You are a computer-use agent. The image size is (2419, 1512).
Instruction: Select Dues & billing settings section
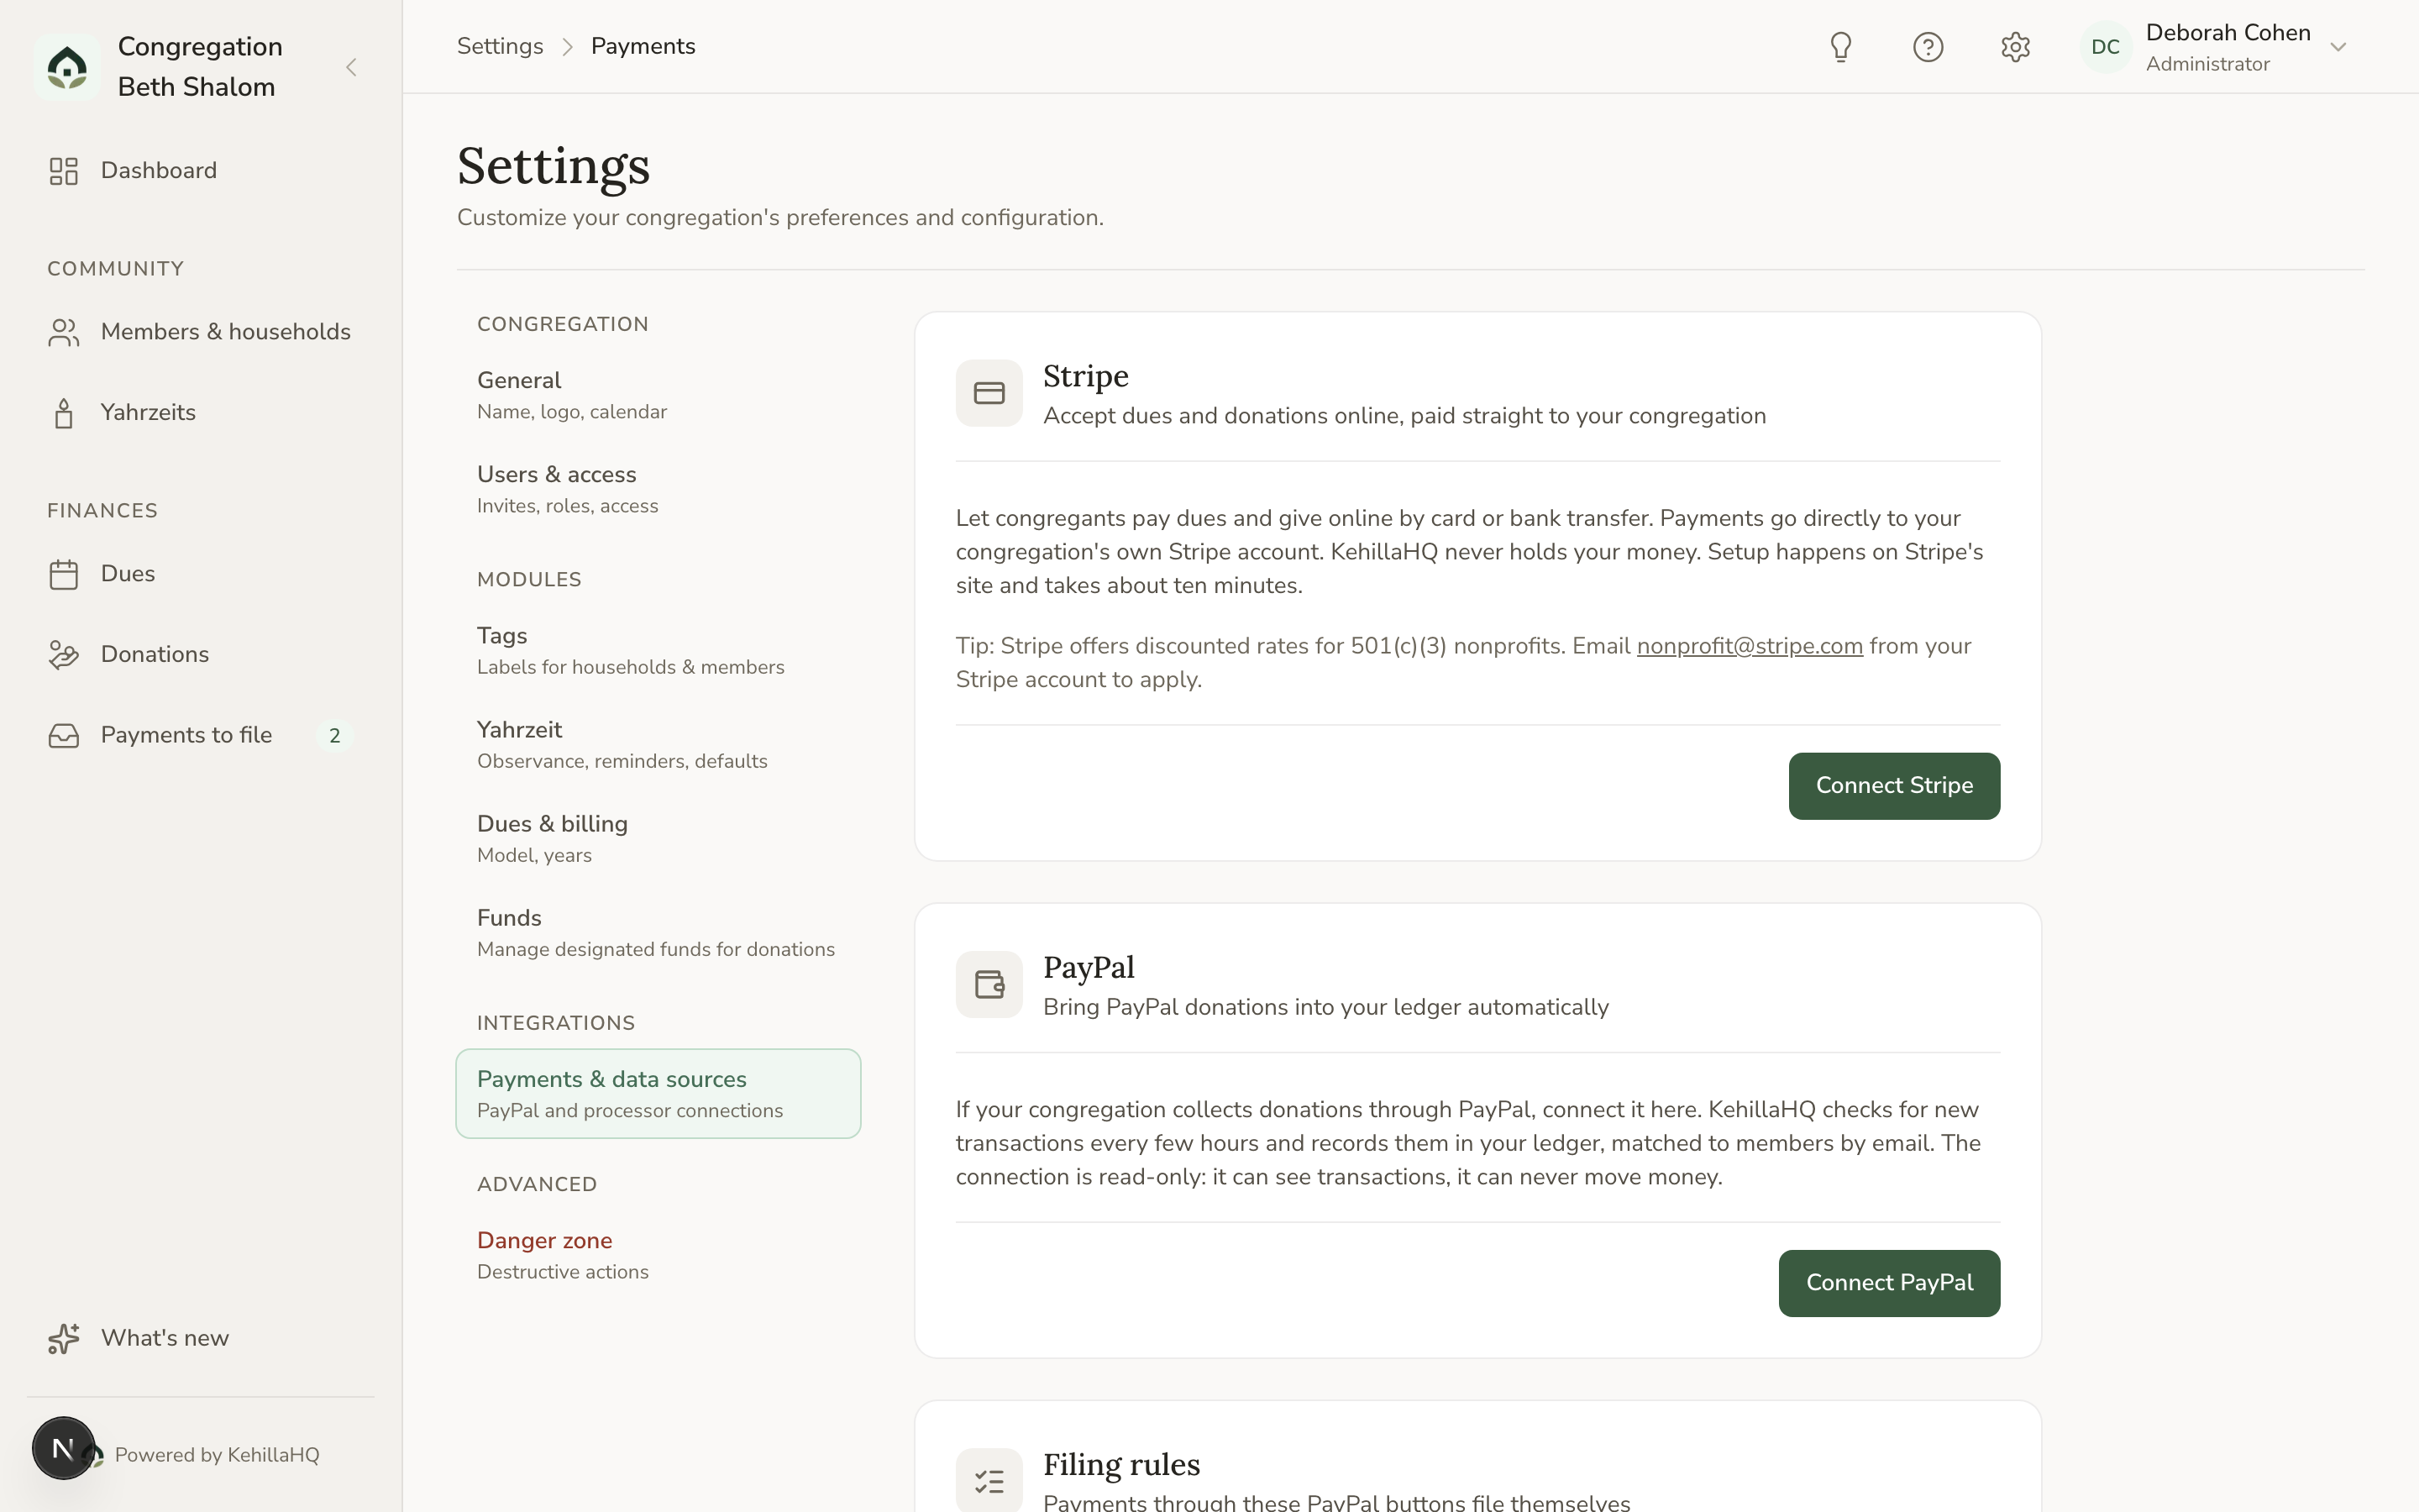pyautogui.click(x=658, y=838)
